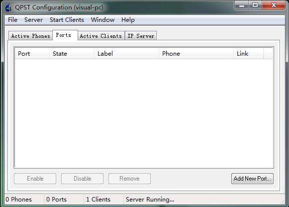Sort by the Link column header
This screenshot has height=207, width=289.
coord(249,53)
